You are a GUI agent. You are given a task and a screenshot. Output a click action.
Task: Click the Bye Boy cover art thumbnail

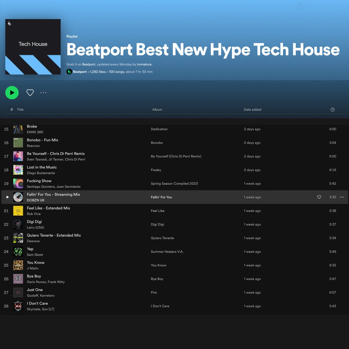point(18,279)
